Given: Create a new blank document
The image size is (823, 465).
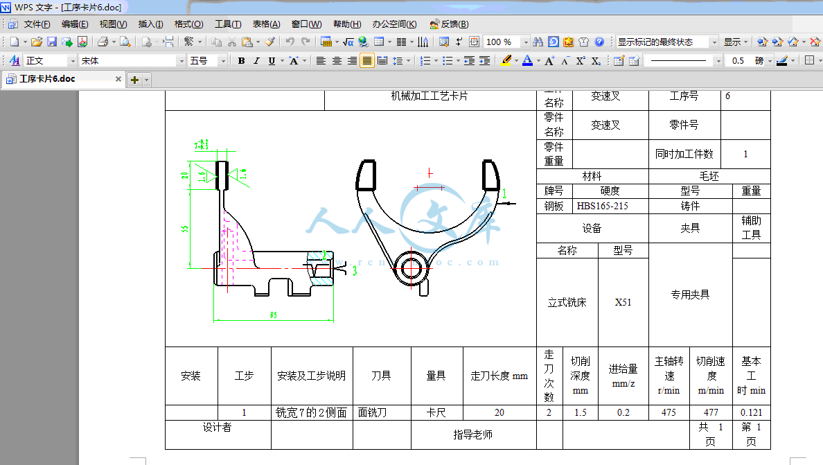Looking at the screenshot, I should tap(14, 42).
